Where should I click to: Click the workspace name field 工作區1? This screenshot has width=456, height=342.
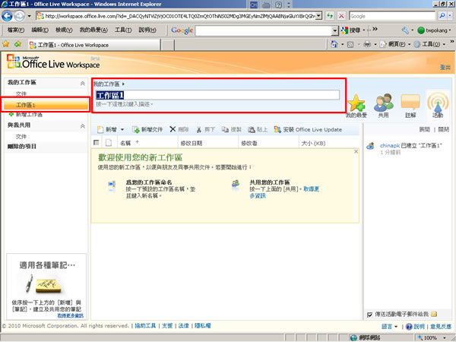pyautogui.click(x=217, y=96)
